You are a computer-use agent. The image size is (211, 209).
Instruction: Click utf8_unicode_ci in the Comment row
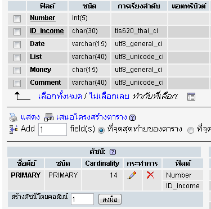[139, 83]
